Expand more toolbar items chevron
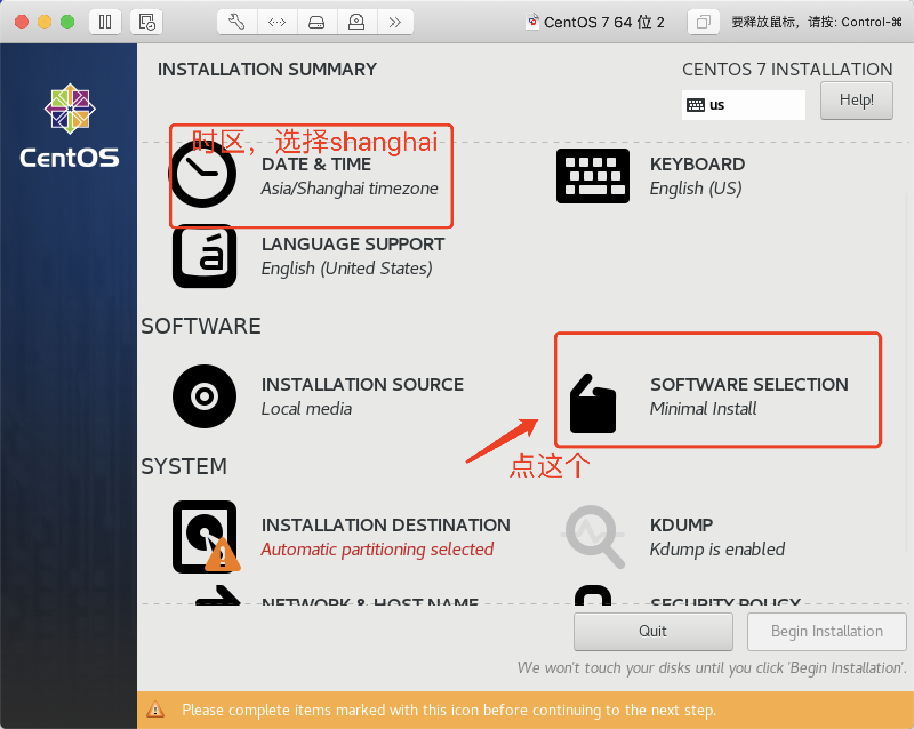Viewport: 914px width, 729px height. click(395, 22)
